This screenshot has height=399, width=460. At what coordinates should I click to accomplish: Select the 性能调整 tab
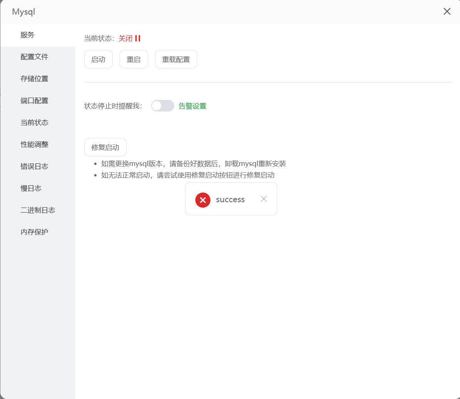pos(35,145)
